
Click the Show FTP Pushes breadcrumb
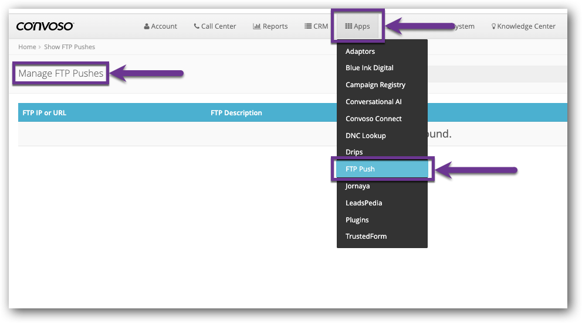coord(69,47)
